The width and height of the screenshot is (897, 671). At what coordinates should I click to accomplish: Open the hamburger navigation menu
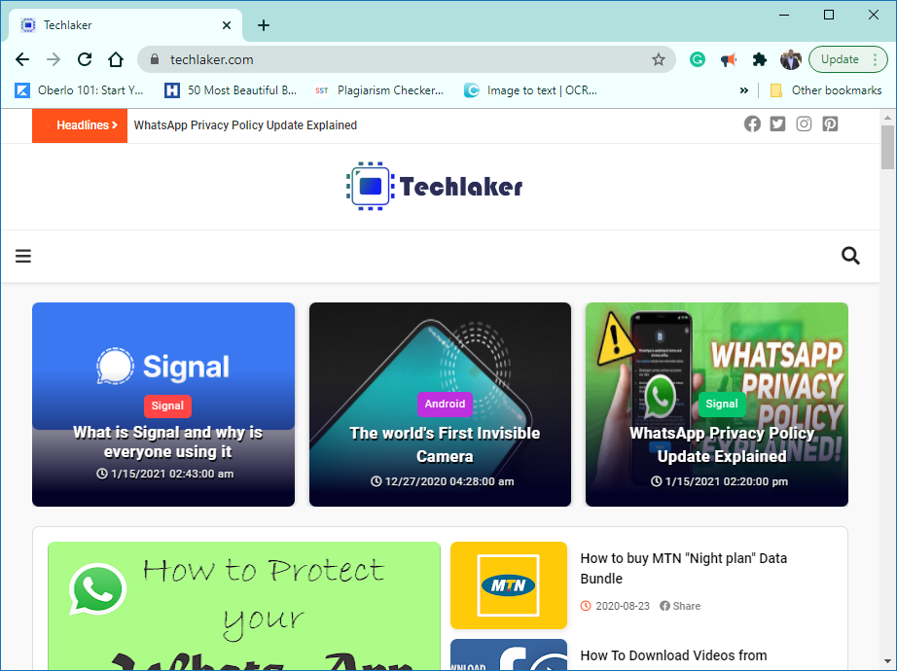[23, 256]
